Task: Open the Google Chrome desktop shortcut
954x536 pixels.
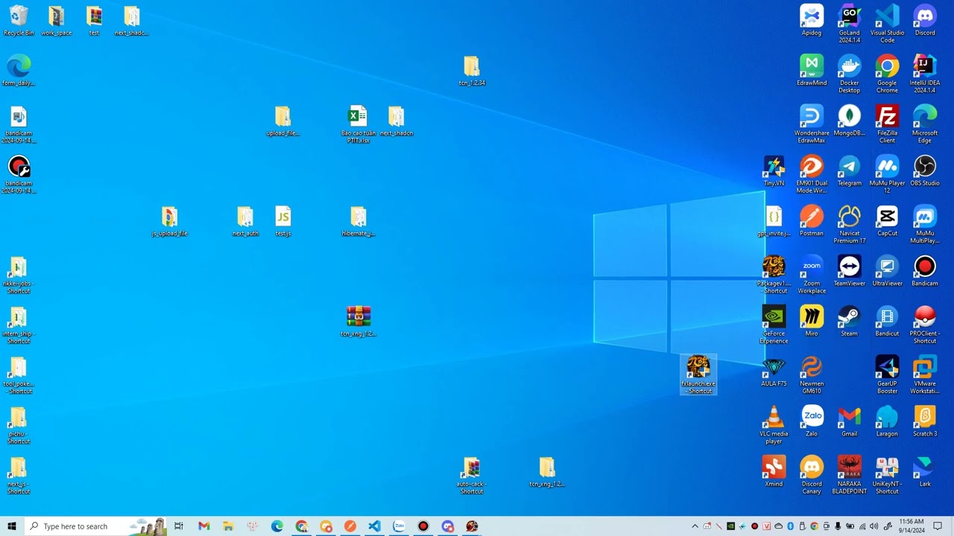Action: (x=887, y=74)
